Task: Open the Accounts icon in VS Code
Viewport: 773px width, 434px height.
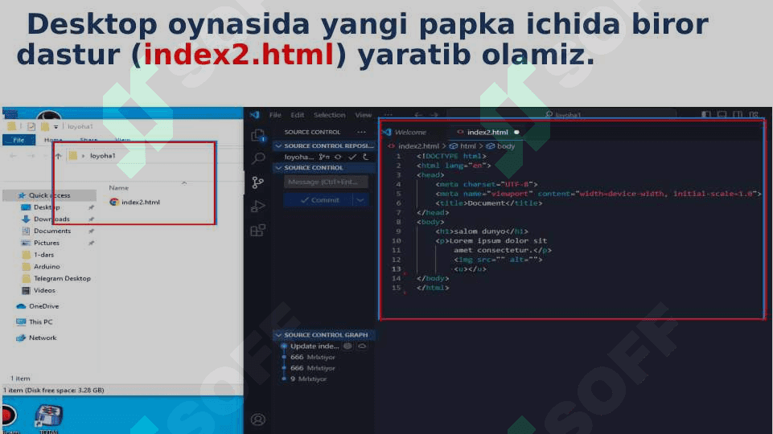Action: (258, 420)
